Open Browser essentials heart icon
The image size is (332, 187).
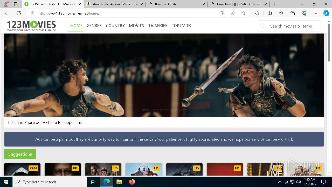(304, 13)
